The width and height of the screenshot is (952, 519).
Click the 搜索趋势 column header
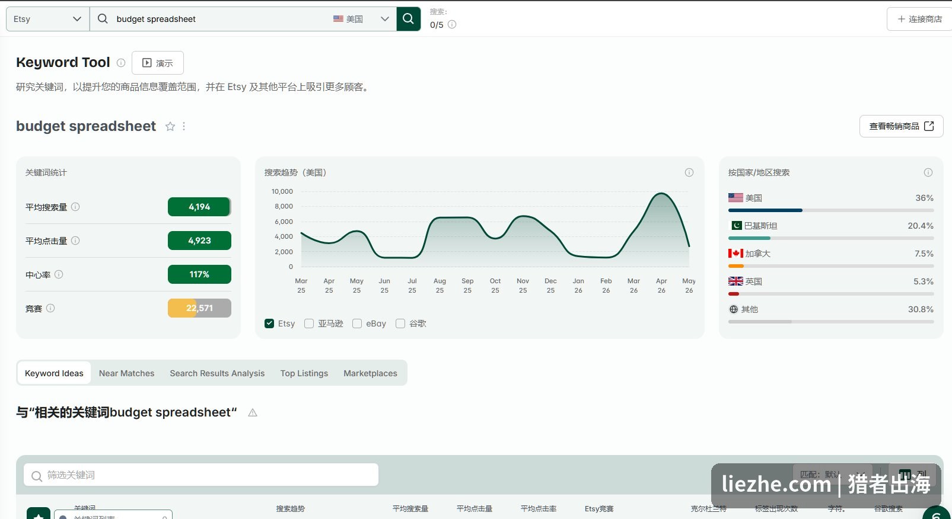[290, 509]
